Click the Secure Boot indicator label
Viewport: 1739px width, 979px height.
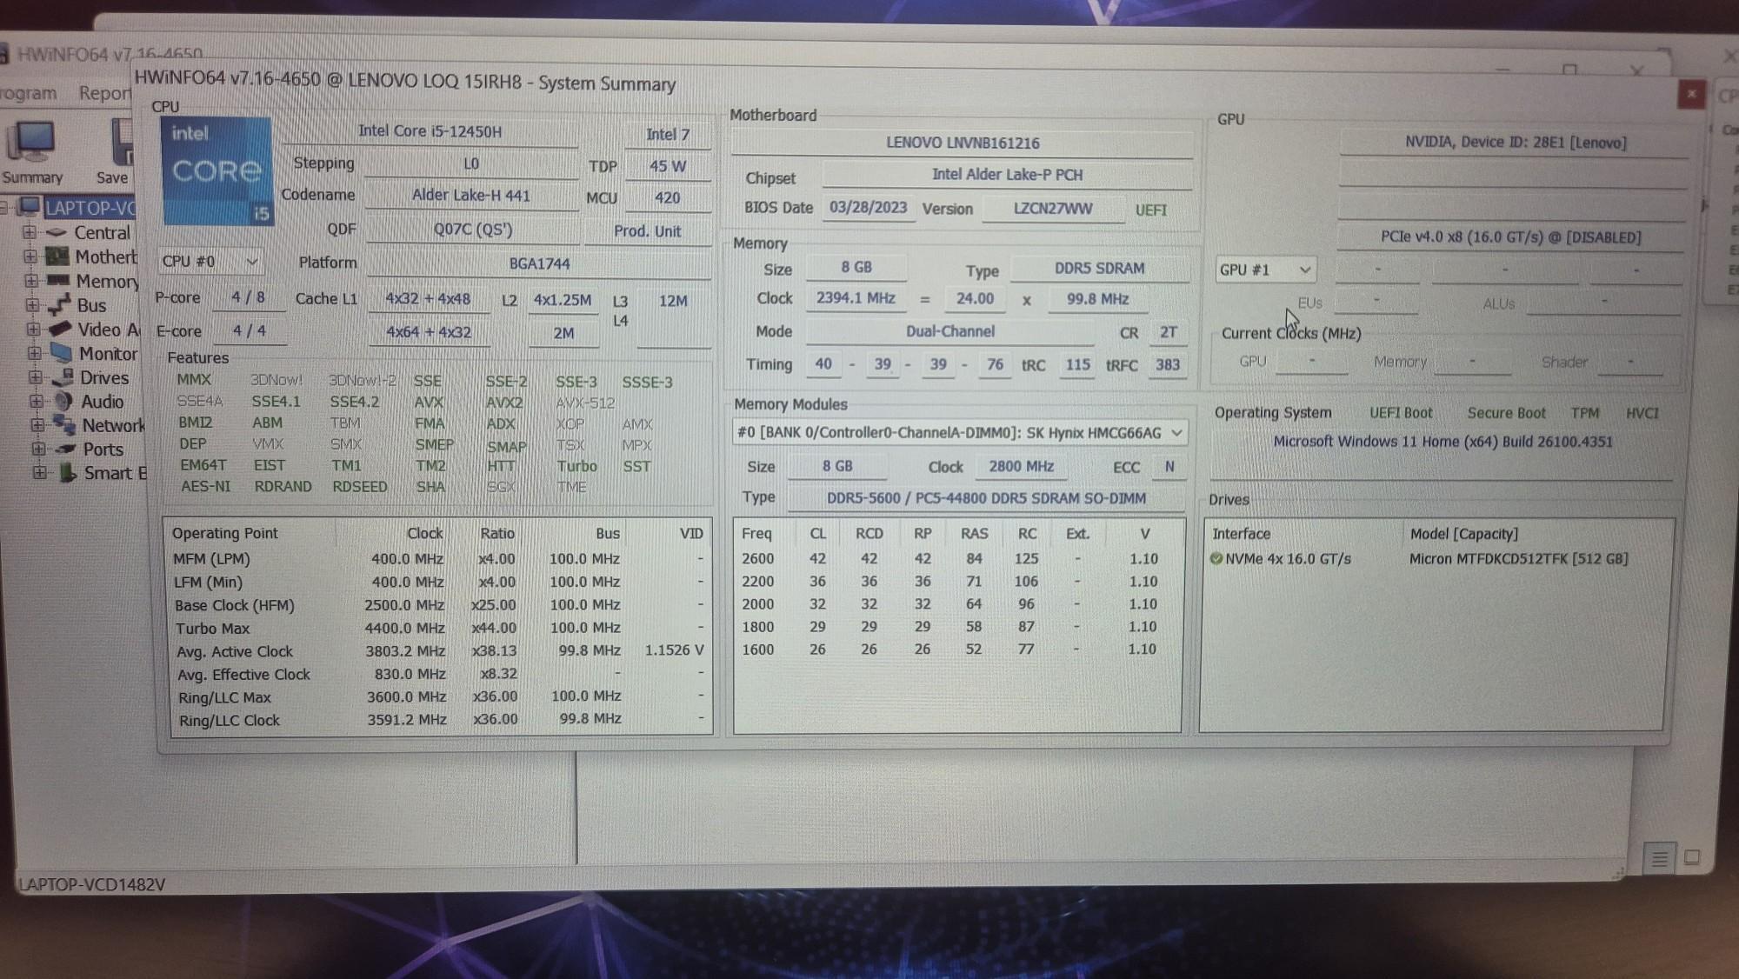pyautogui.click(x=1506, y=413)
